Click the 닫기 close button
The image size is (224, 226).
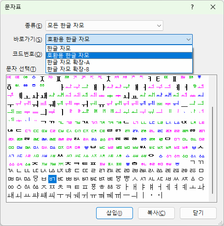point(198,213)
